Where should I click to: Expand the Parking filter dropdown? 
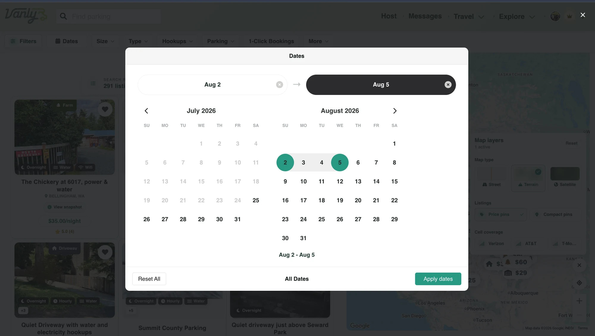221,41
